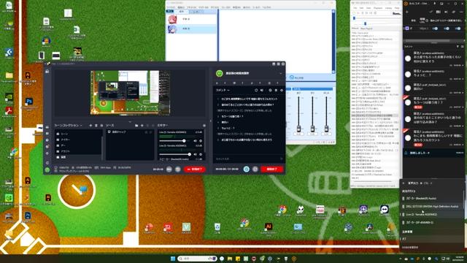Select Speaker (Realtek(R) Audio) output device
Viewport: 467px width, 263px height.
tap(432, 198)
